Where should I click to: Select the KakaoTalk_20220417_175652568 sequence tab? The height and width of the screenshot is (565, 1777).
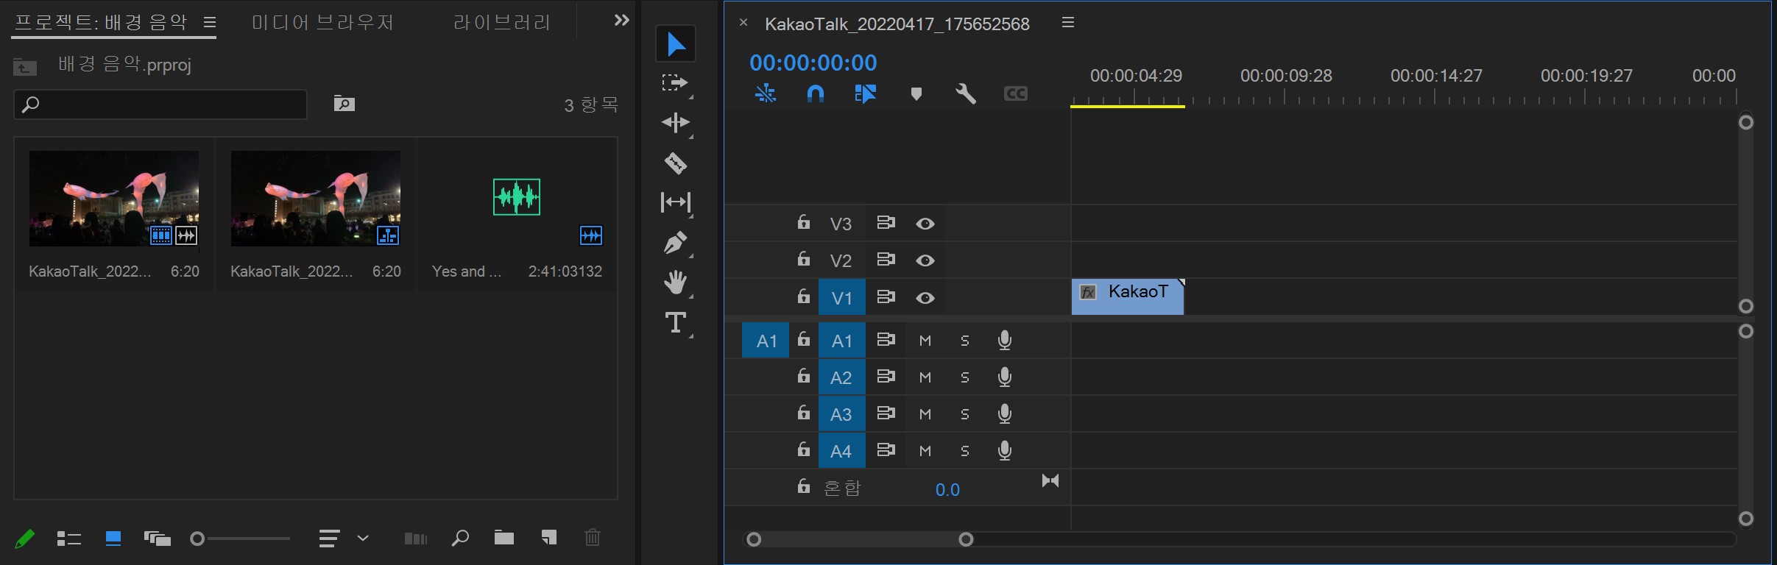tap(897, 24)
